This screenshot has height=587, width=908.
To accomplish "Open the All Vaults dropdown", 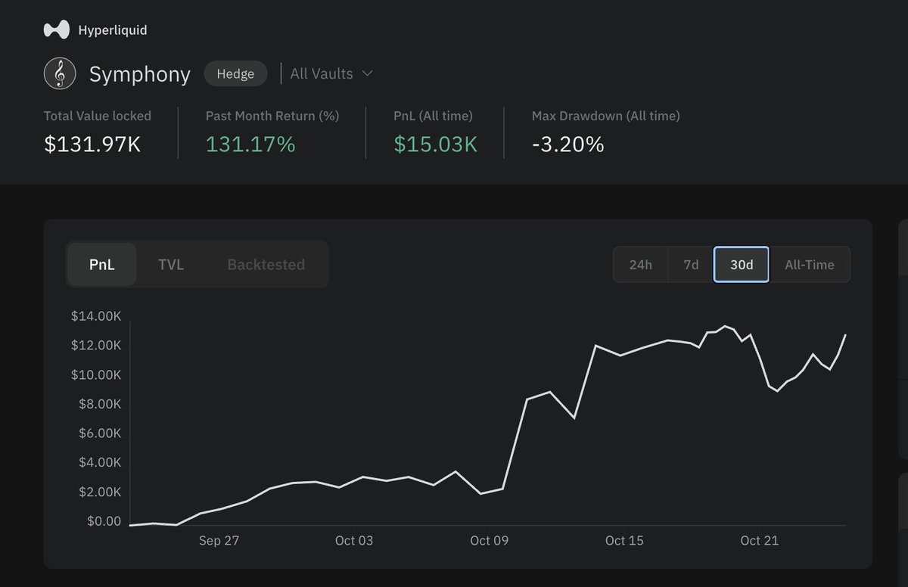I will [x=331, y=73].
